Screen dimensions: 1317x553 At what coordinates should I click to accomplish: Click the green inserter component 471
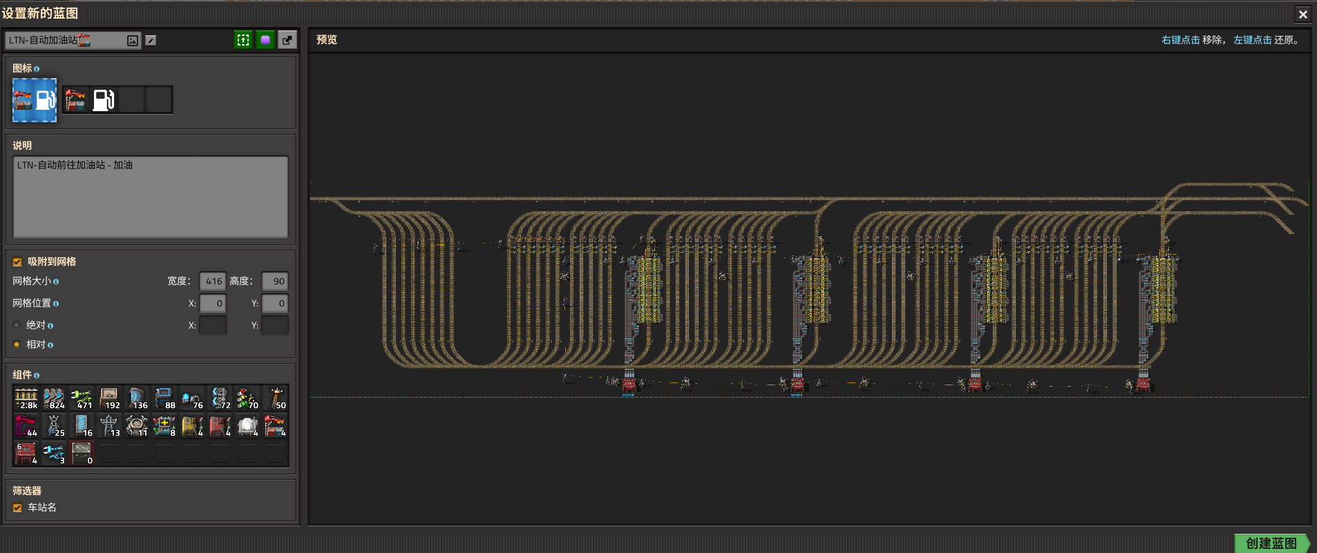(x=82, y=398)
